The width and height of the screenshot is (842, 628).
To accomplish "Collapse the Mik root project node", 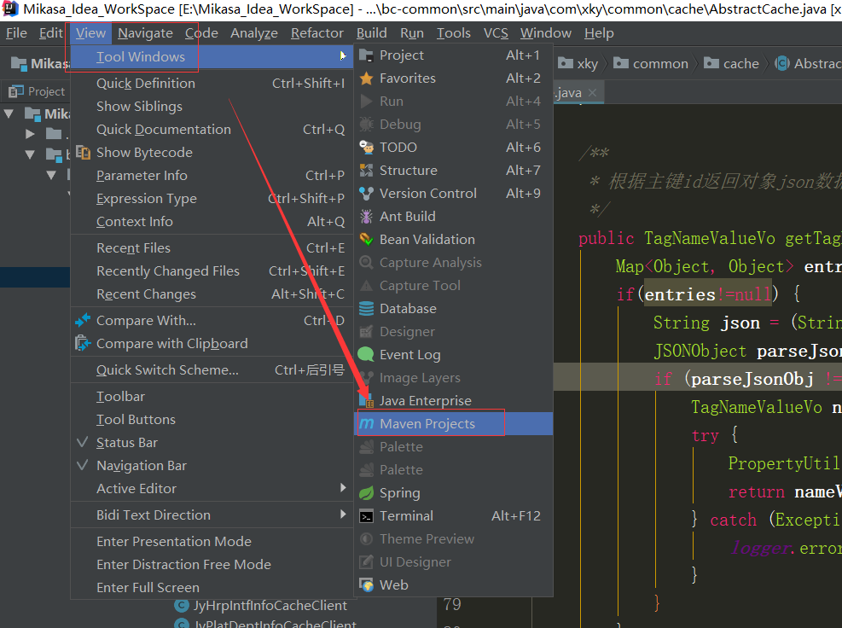I will click(x=9, y=113).
